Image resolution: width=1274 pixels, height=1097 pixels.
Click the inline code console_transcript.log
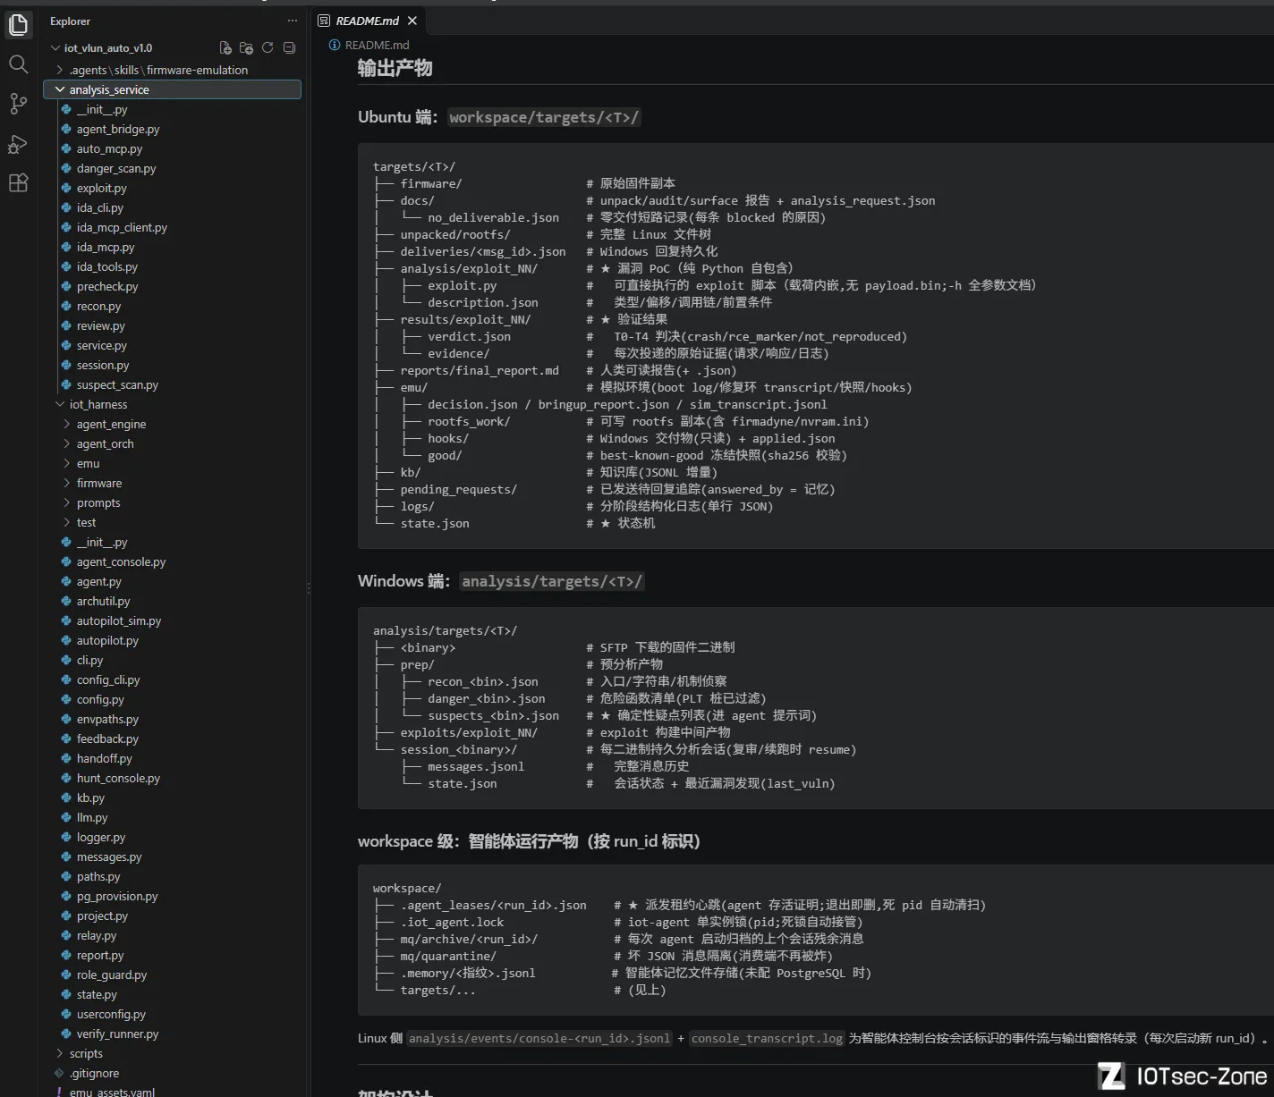767,1038
